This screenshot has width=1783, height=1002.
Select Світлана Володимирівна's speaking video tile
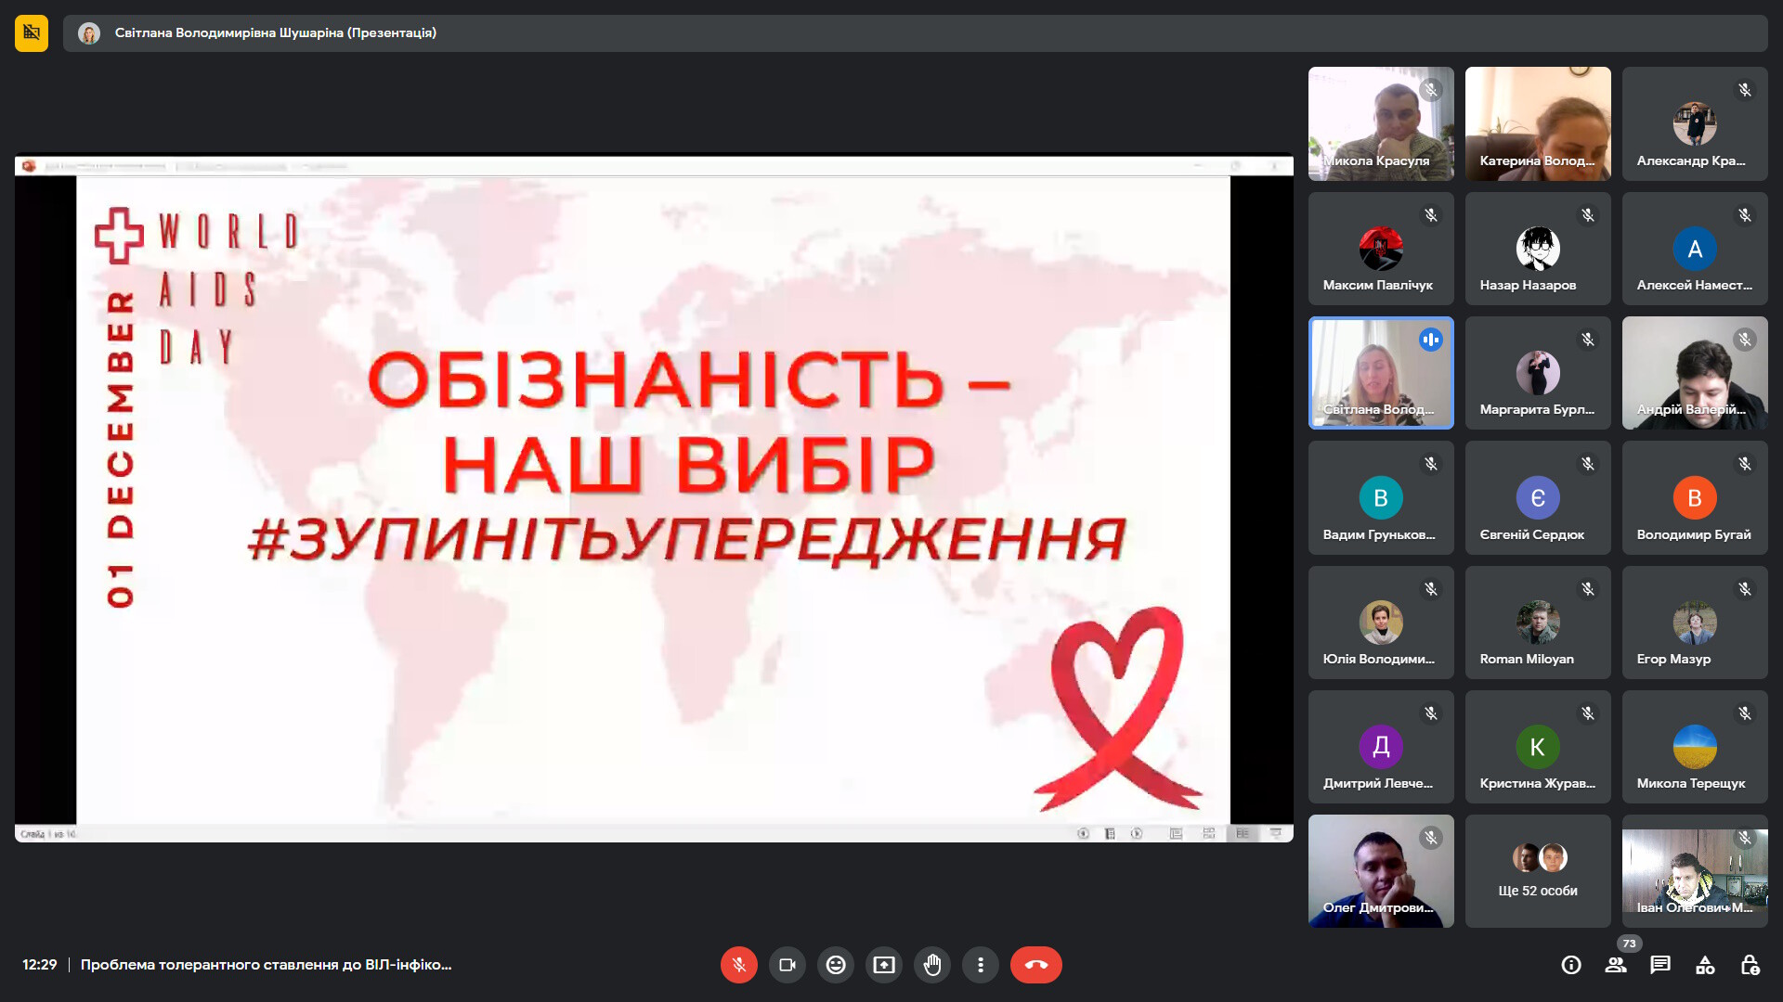coord(1381,373)
